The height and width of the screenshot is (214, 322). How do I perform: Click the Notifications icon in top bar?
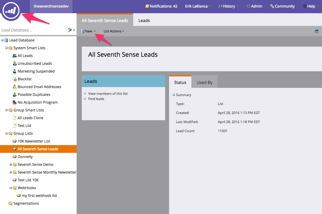[147, 6]
